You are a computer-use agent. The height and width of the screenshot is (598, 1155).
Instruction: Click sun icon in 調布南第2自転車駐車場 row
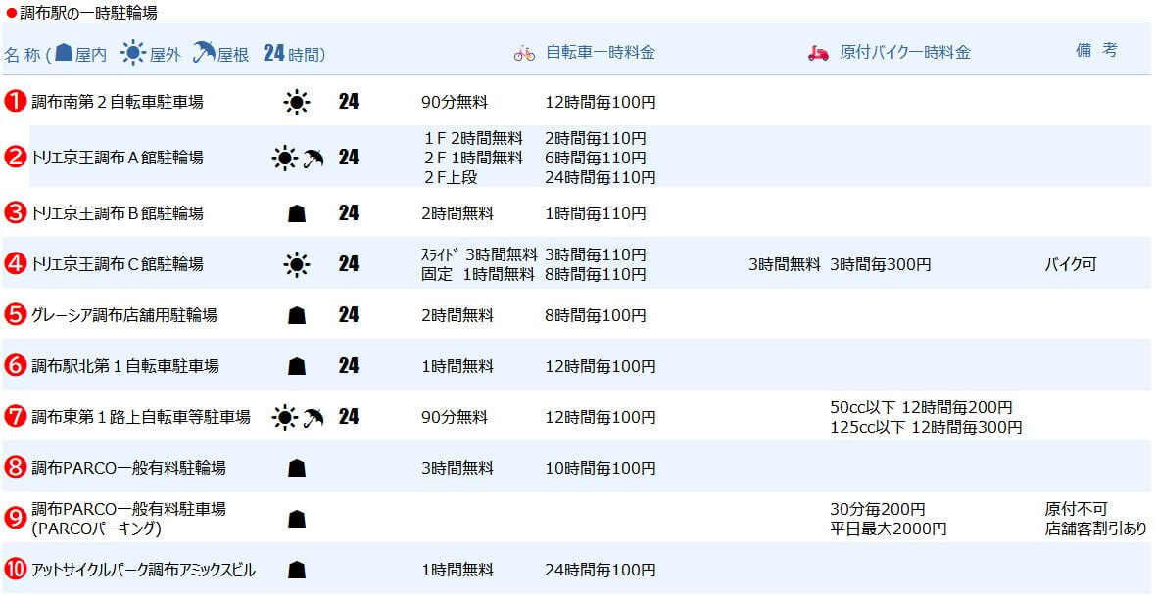tap(296, 102)
